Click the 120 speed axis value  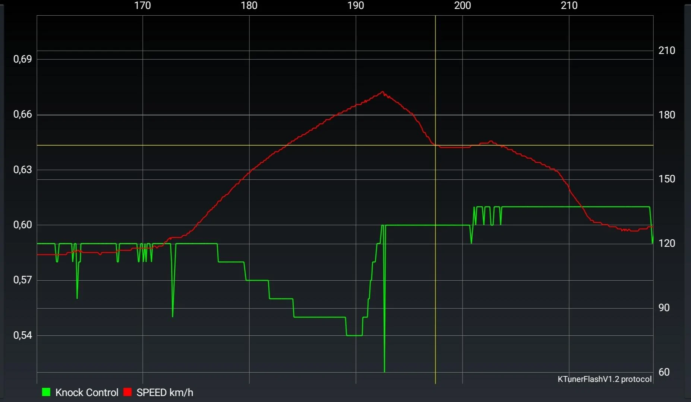(x=667, y=243)
